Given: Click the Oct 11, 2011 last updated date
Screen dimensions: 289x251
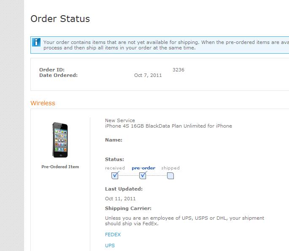Looking at the screenshot, I should pyautogui.click(x=120, y=199).
